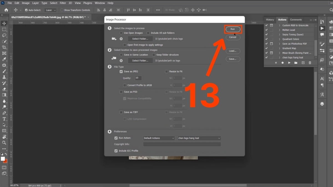Screen dimensions: 333x187
Task: Open the Default Actions set dropdown
Action: pyautogui.click(x=159, y=138)
